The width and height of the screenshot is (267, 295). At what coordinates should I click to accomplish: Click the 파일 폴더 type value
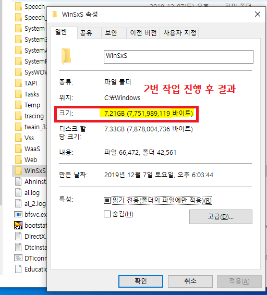(117, 82)
